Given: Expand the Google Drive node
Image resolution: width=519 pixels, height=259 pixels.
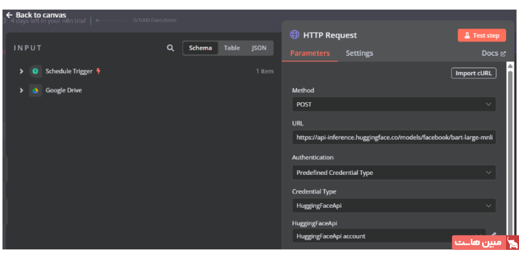Looking at the screenshot, I should tap(21, 91).
